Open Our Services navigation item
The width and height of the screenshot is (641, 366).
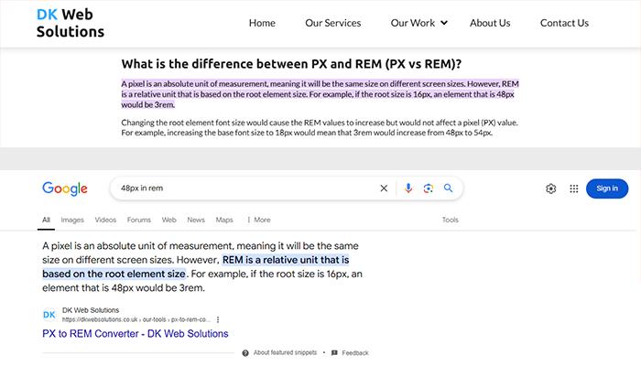(x=332, y=23)
